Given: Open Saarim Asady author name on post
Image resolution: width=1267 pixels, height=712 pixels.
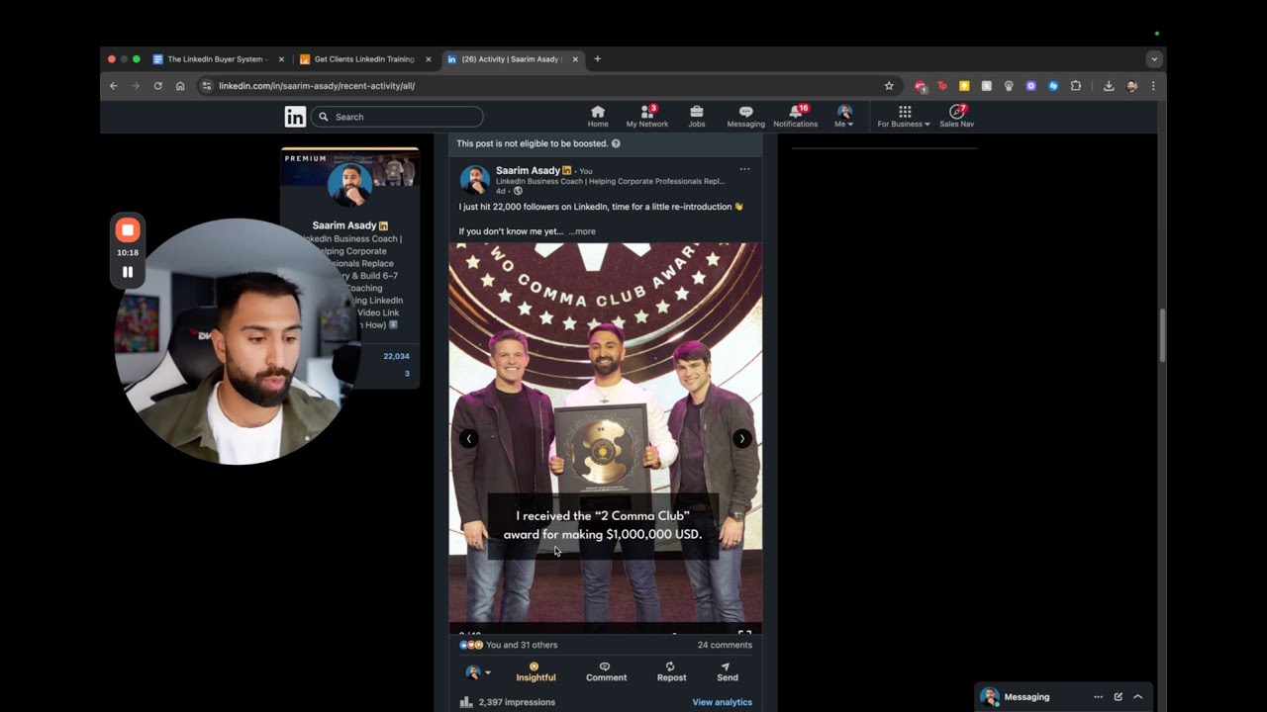Looking at the screenshot, I should click(528, 170).
